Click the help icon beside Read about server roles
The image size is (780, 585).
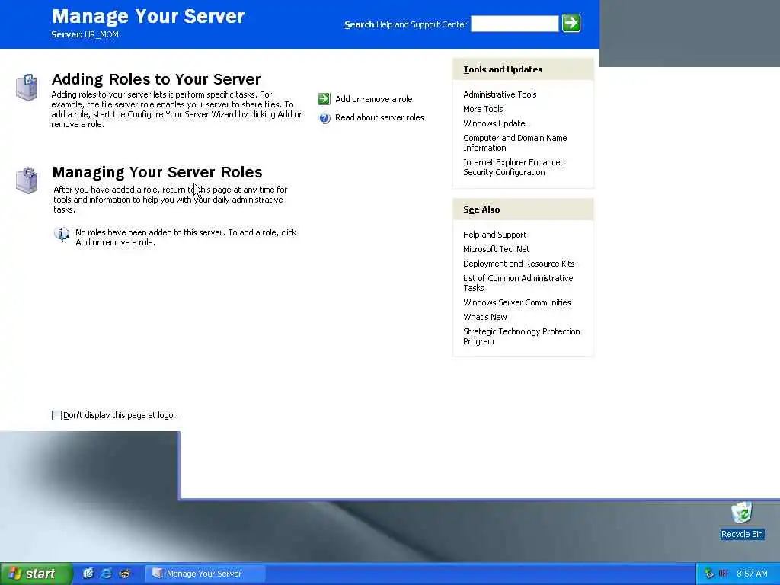click(x=324, y=118)
